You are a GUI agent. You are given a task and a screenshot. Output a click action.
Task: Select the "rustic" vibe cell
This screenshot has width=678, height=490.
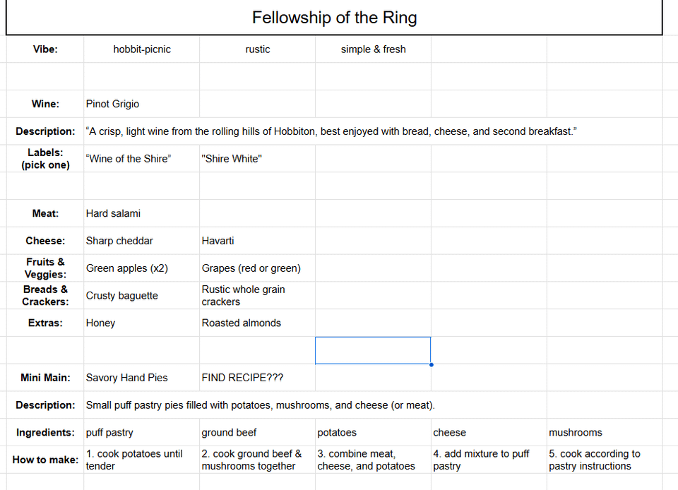pos(258,49)
